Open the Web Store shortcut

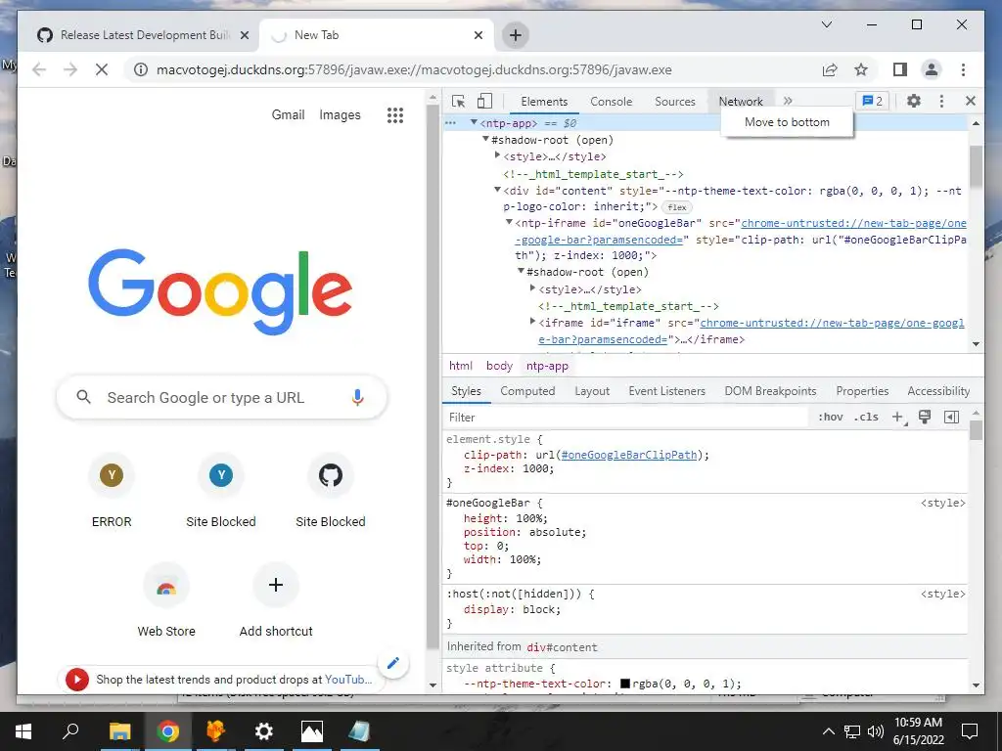pos(166,601)
